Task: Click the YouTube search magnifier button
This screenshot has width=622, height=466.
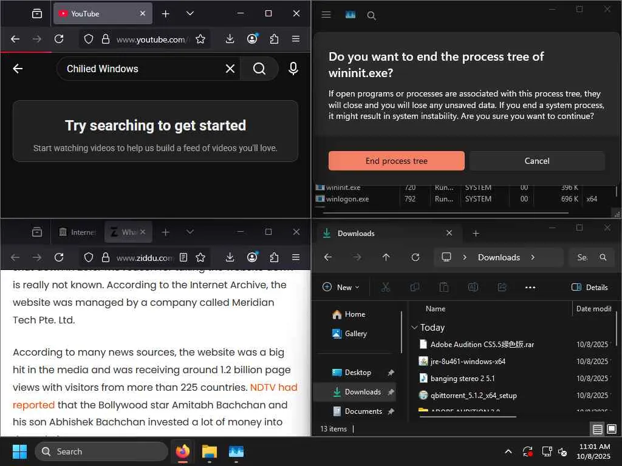Action: pos(259,69)
